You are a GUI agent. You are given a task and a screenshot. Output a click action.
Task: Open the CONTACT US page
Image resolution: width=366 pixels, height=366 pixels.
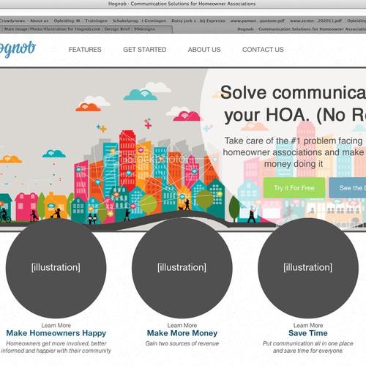click(x=263, y=50)
